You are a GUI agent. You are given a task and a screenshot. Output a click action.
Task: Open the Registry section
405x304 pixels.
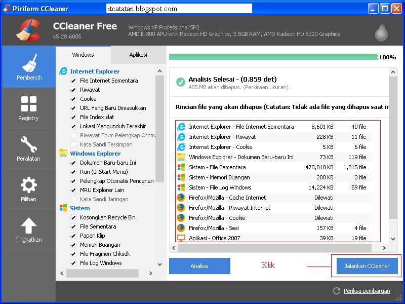point(29,108)
